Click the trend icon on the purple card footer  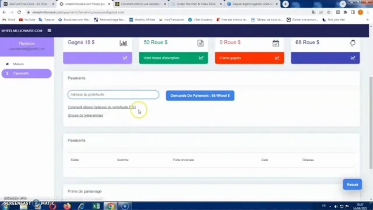[125, 58]
